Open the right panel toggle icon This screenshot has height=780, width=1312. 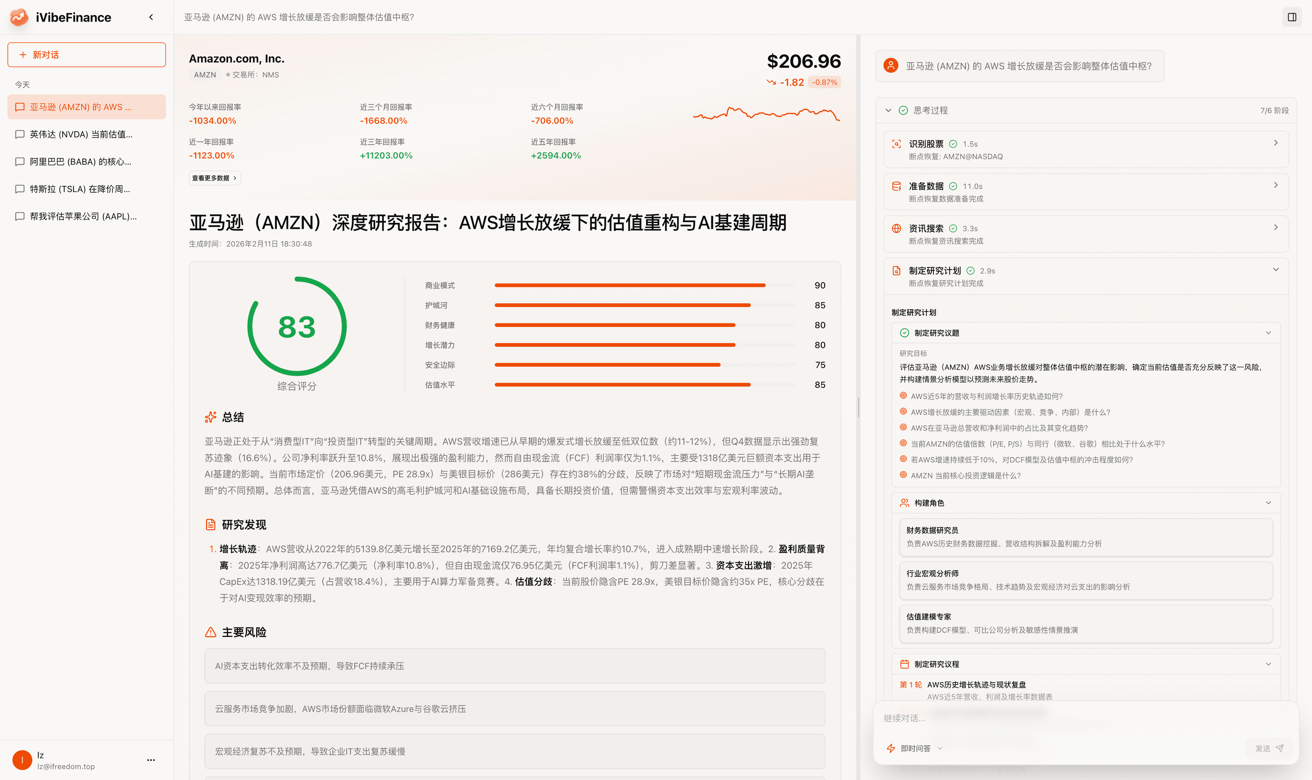(1292, 17)
